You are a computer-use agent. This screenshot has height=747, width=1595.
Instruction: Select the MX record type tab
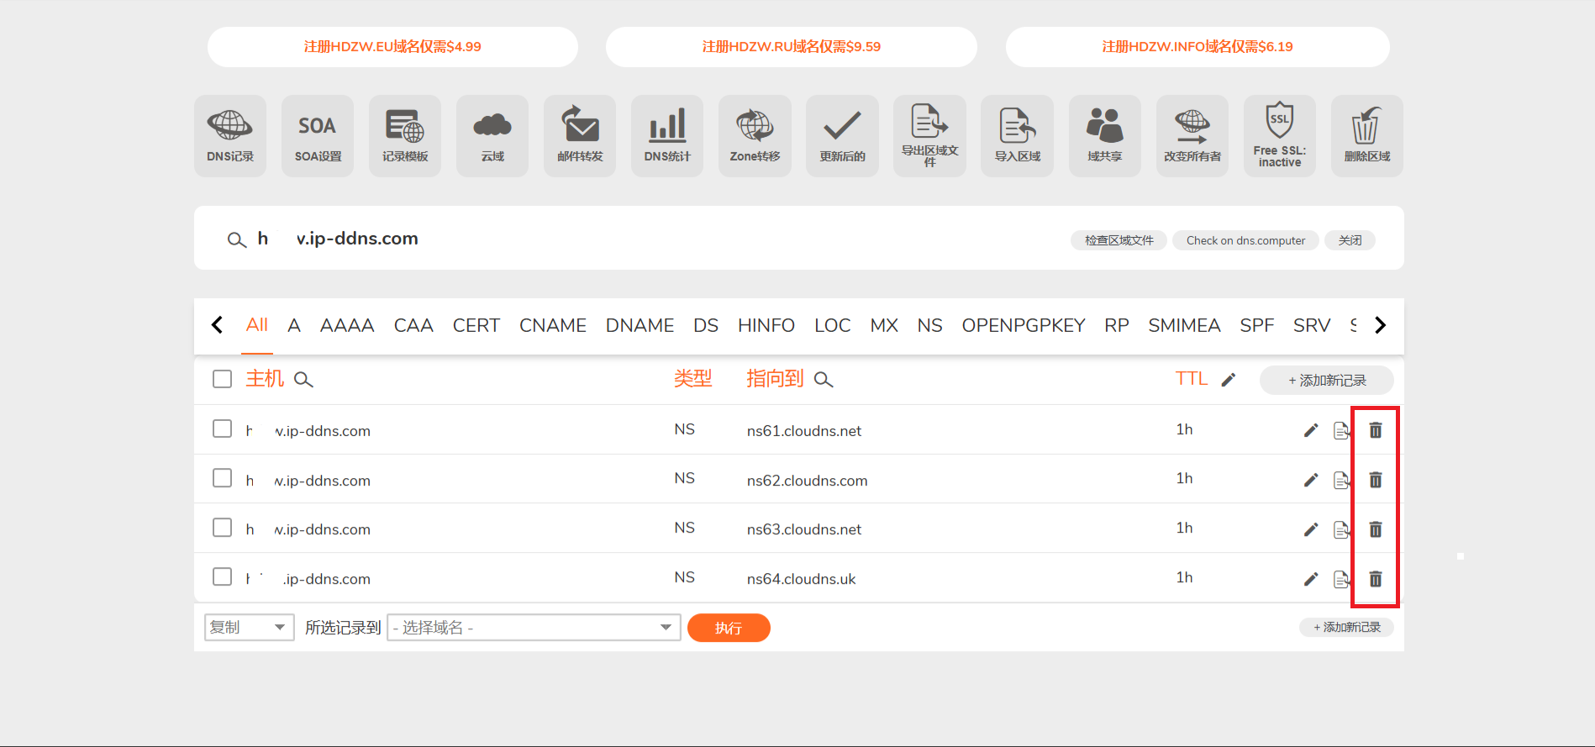click(883, 325)
